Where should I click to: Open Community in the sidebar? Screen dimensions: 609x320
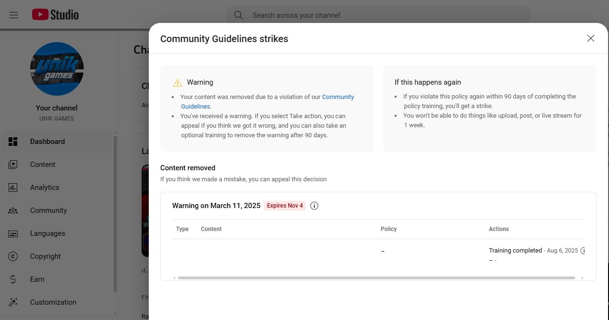coord(56,210)
